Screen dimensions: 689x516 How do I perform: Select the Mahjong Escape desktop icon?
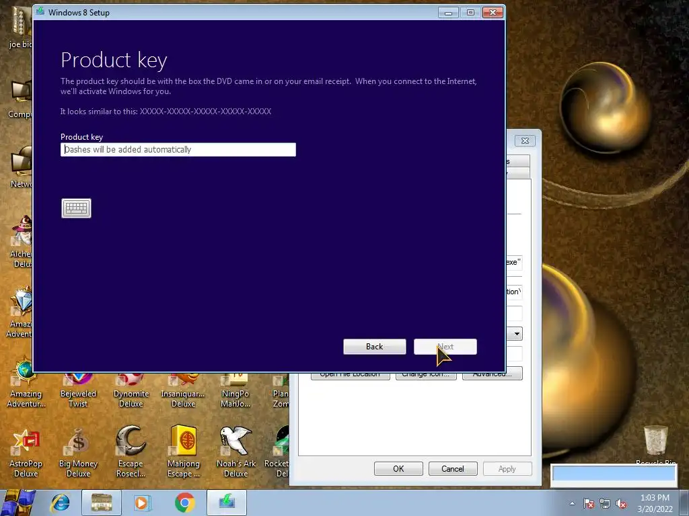[x=183, y=453]
